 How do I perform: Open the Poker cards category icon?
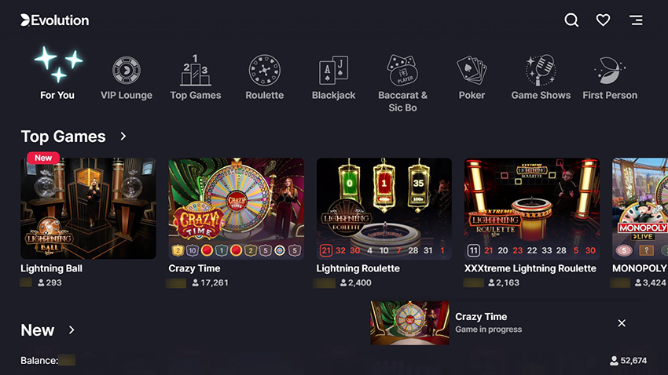[472, 70]
